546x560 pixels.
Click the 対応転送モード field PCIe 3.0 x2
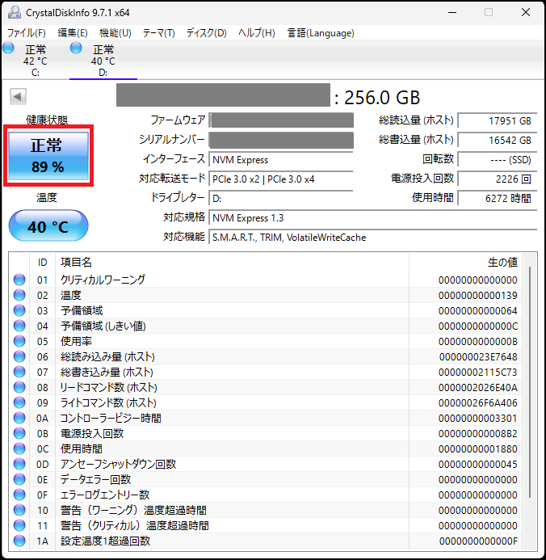click(281, 179)
